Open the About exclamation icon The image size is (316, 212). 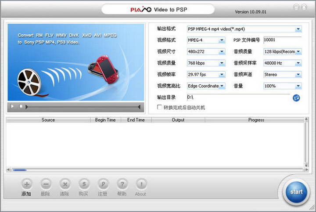point(141,184)
